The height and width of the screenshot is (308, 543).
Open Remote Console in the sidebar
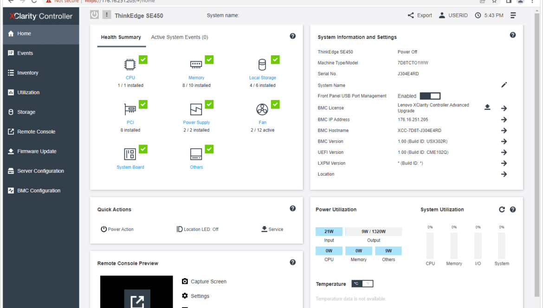pyautogui.click(x=41, y=131)
